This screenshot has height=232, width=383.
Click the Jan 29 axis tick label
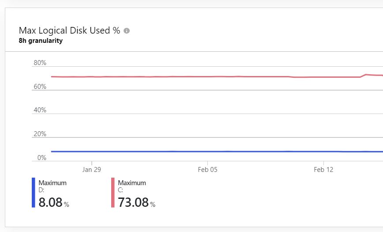coord(92,170)
